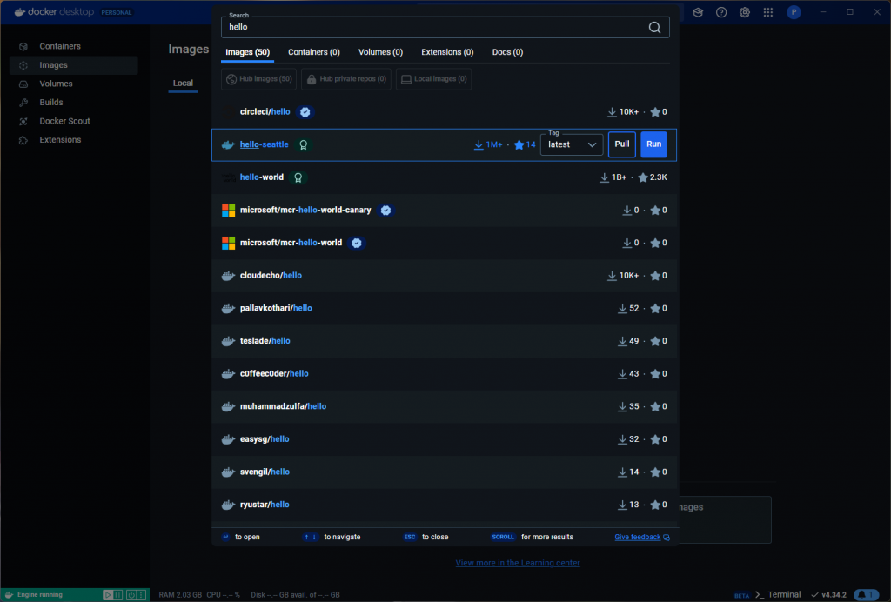
Task: Open Docker Scout in the sidebar
Action: tap(74, 122)
